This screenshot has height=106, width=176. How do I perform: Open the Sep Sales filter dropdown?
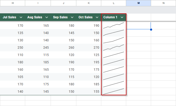pos(72,17)
